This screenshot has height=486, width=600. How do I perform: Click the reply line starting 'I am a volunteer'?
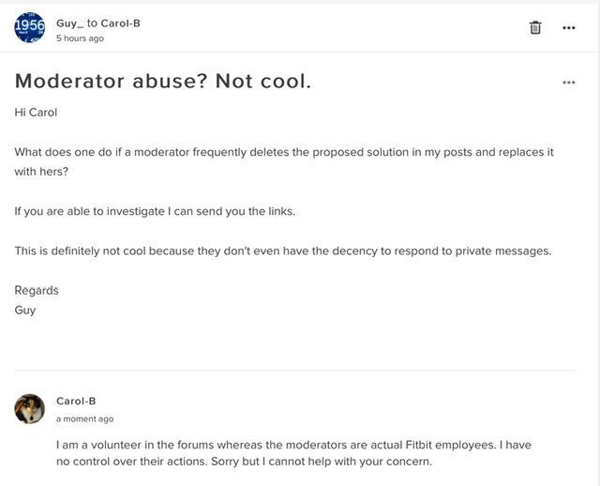click(x=293, y=445)
